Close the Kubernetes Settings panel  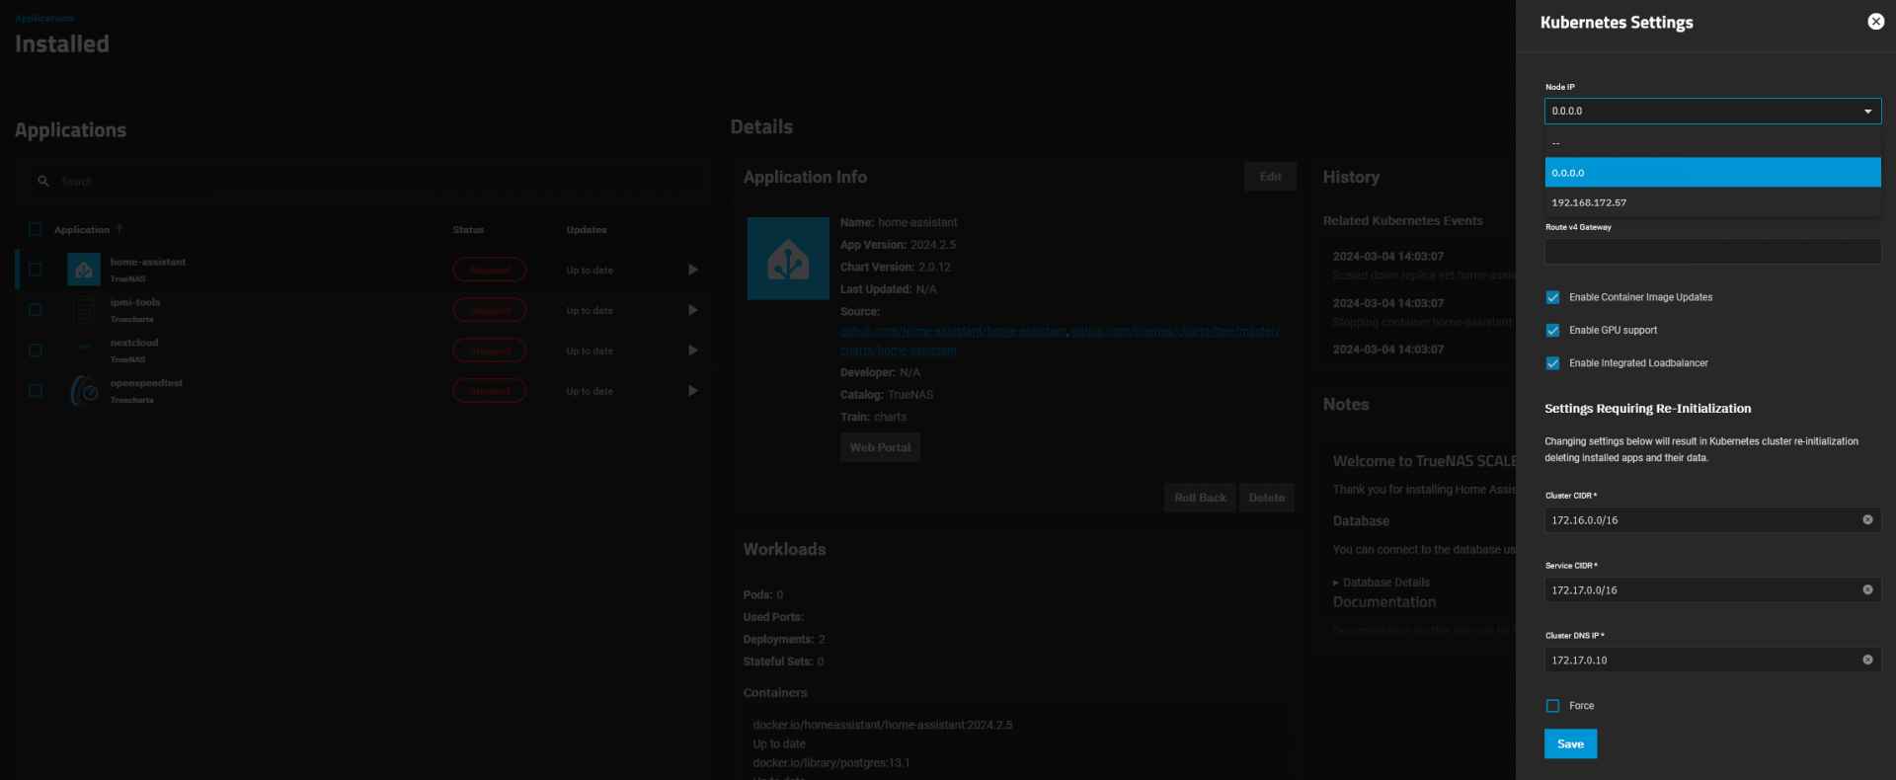(x=1875, y=22)
